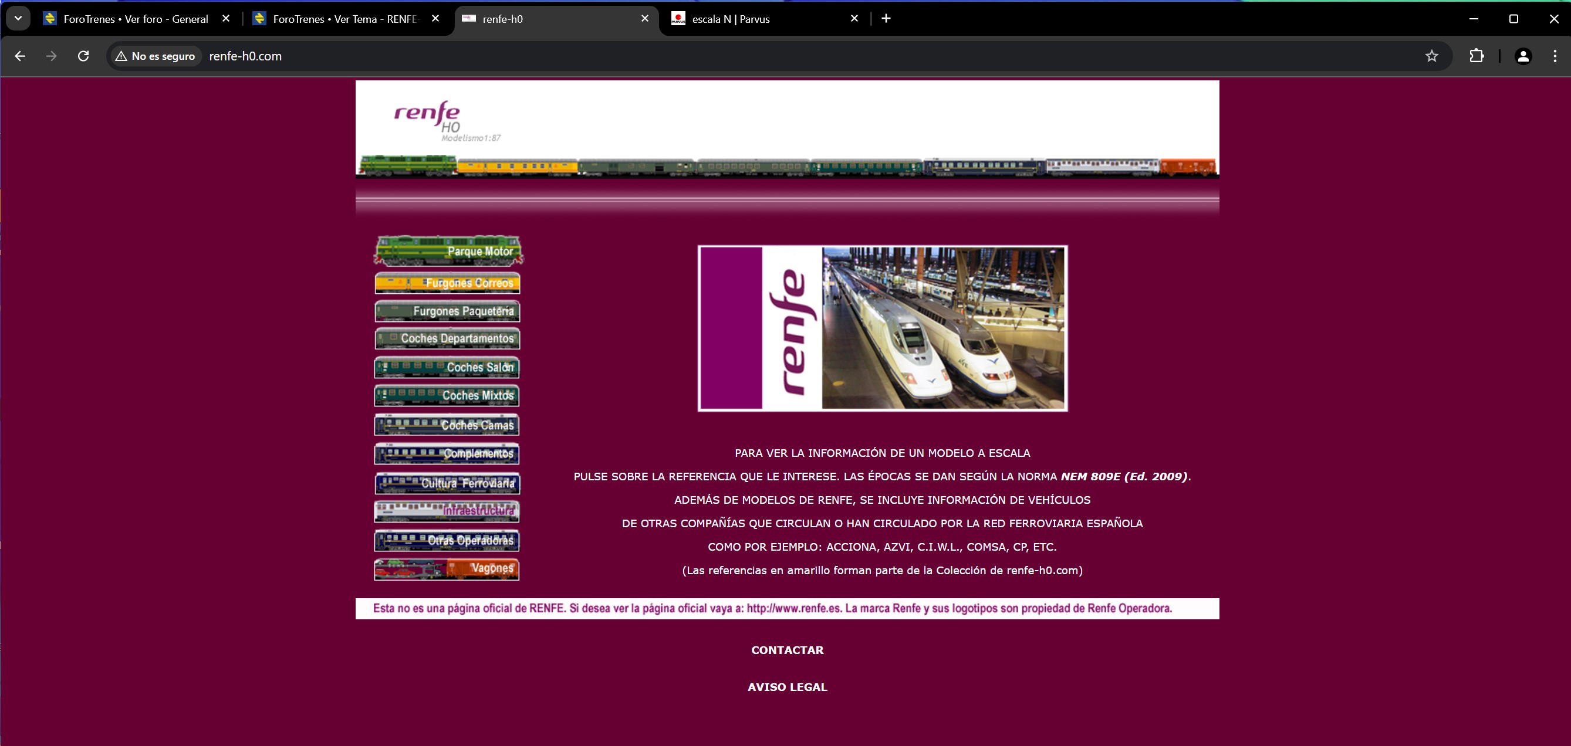This screenshot has width=1571, height=746.
Task: Click the renfe station trains photo
Action: [x=883, y=328]
